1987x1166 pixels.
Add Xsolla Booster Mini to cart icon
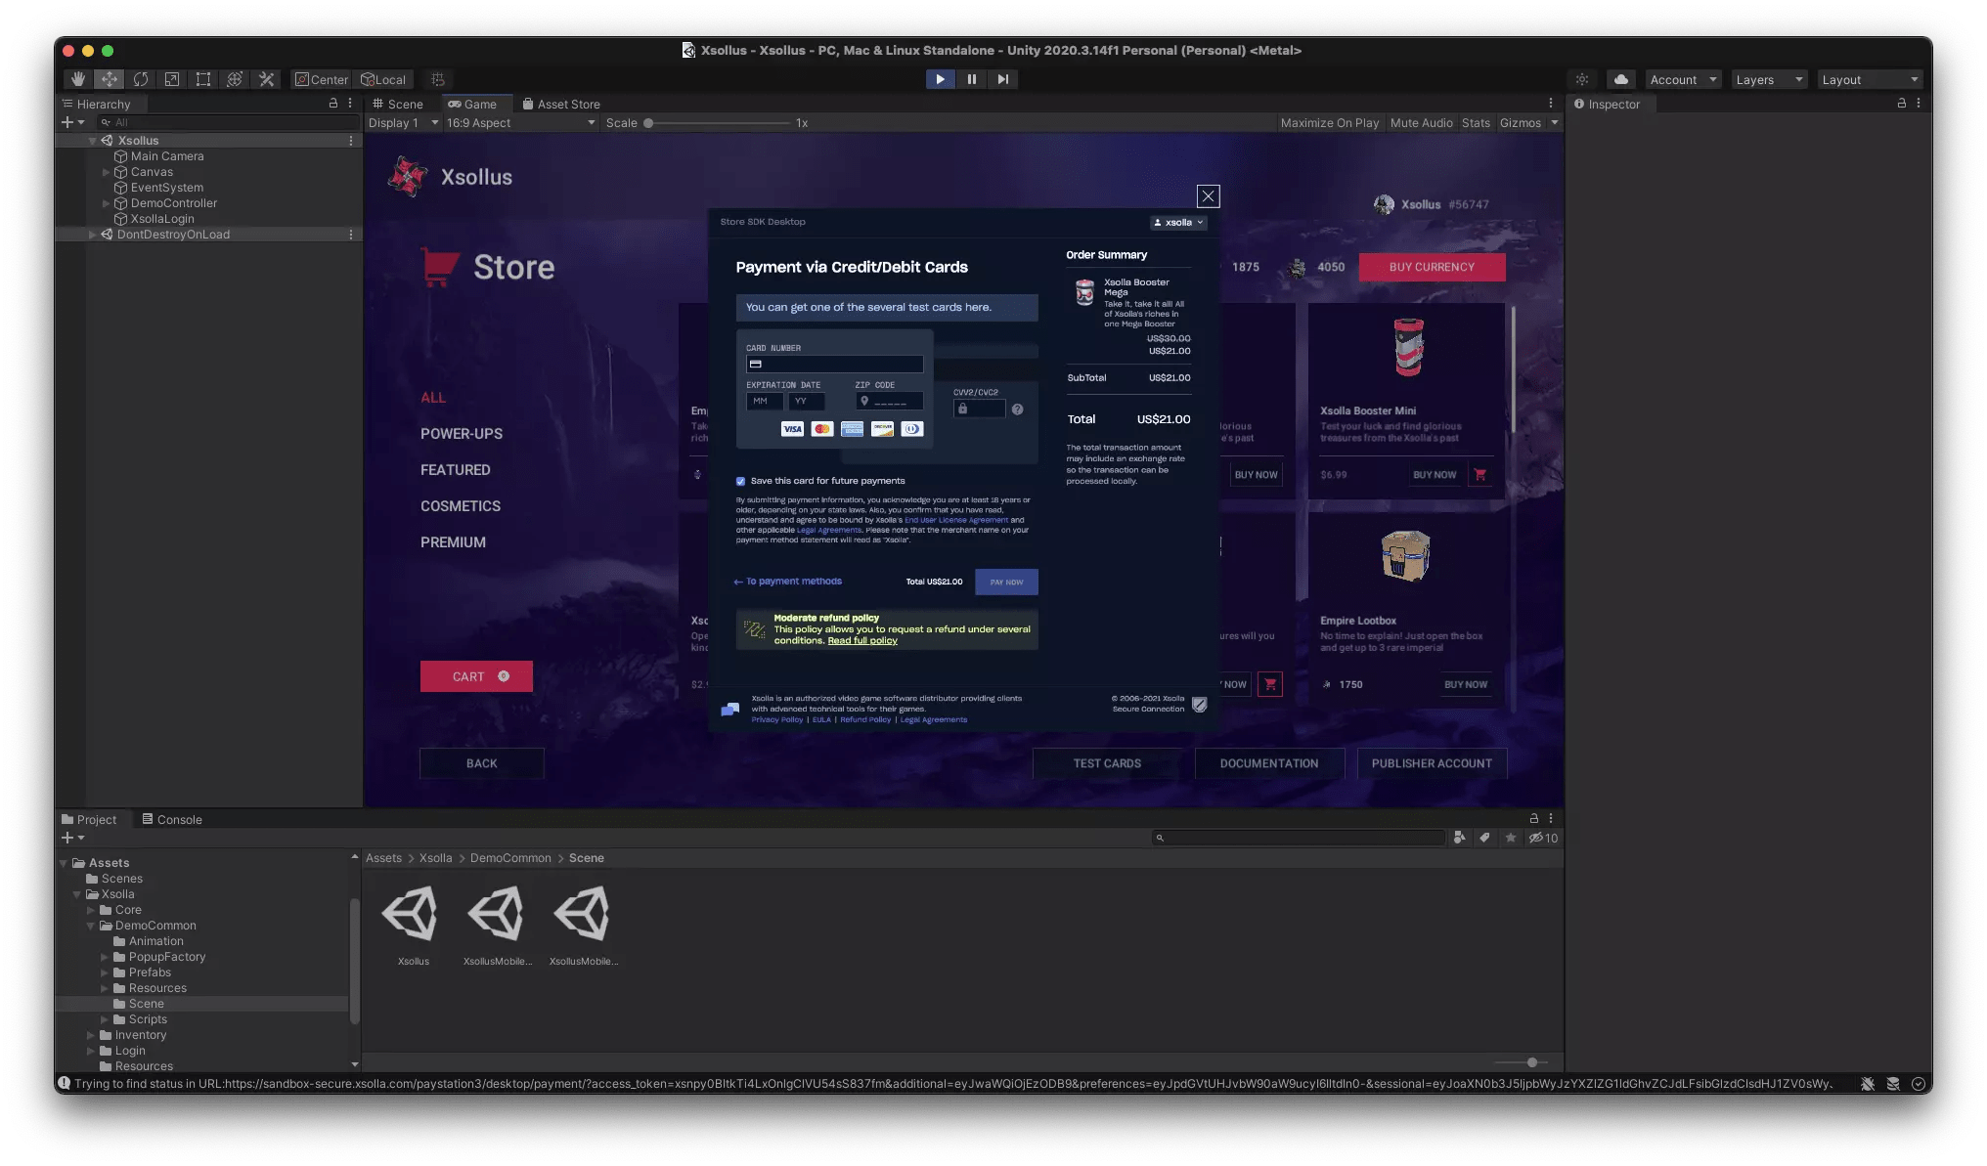tap(1479, 475)
